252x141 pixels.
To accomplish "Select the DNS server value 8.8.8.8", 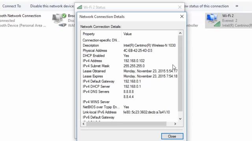I will pos(128,92).
